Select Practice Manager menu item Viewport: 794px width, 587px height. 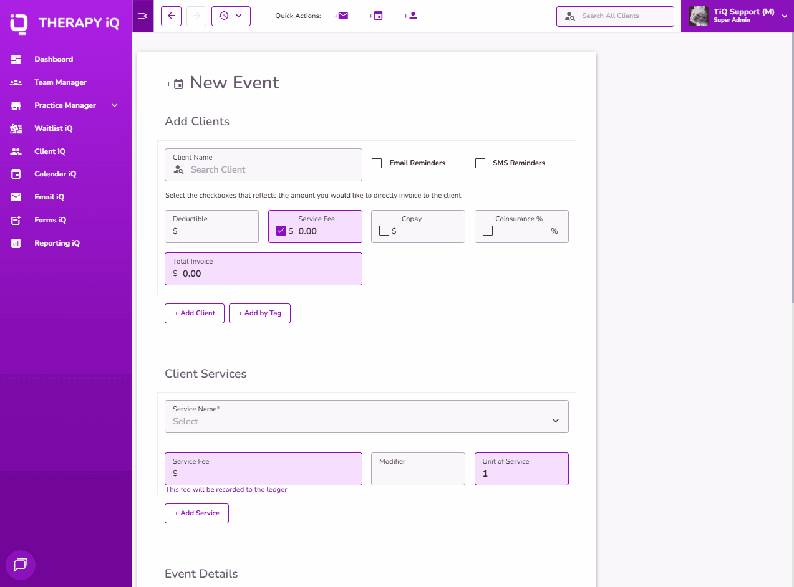click(65, 105)
